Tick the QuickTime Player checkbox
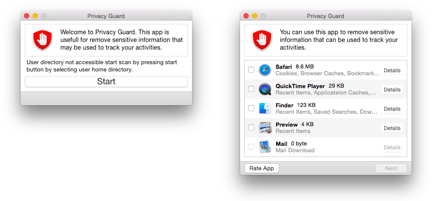 [251, 89]
